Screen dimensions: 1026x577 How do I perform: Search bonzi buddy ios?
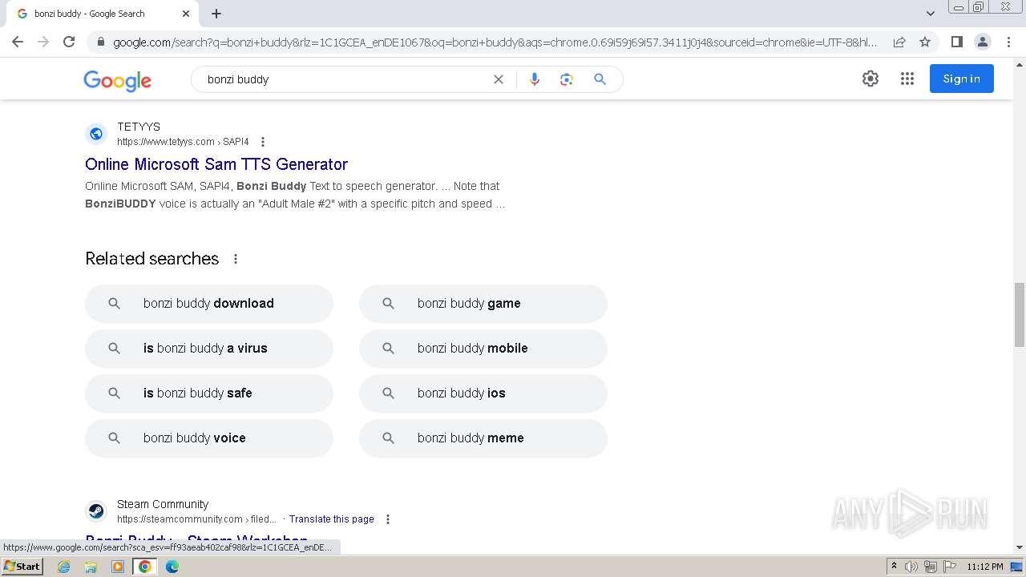pyautogui.click(x=483, y=393)
